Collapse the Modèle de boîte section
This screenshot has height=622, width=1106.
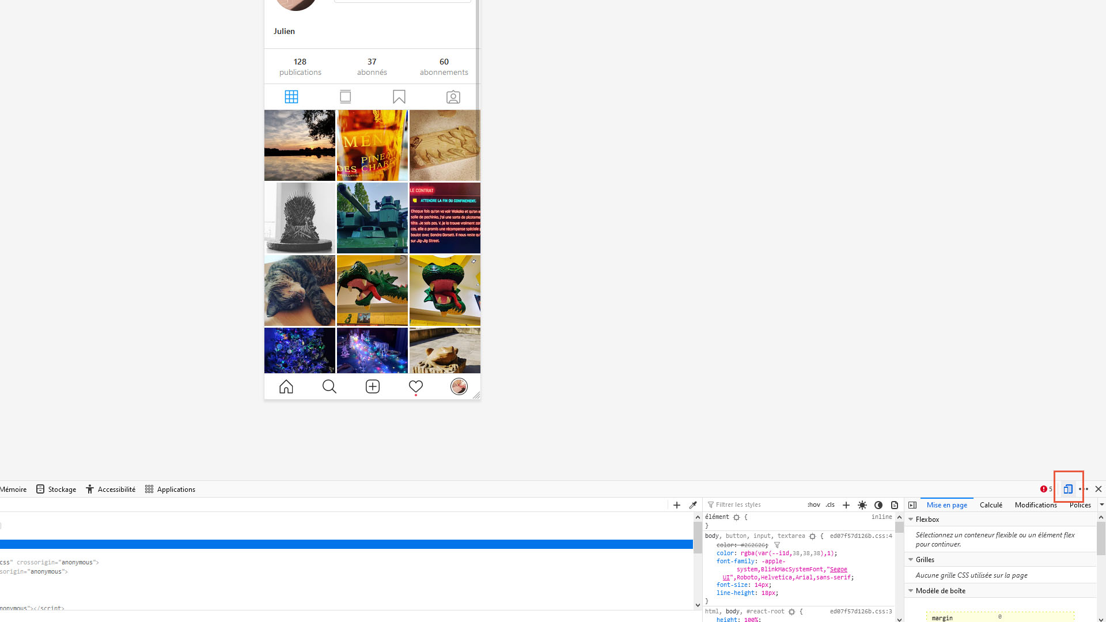pyautogui.click(x=911, y=591)
